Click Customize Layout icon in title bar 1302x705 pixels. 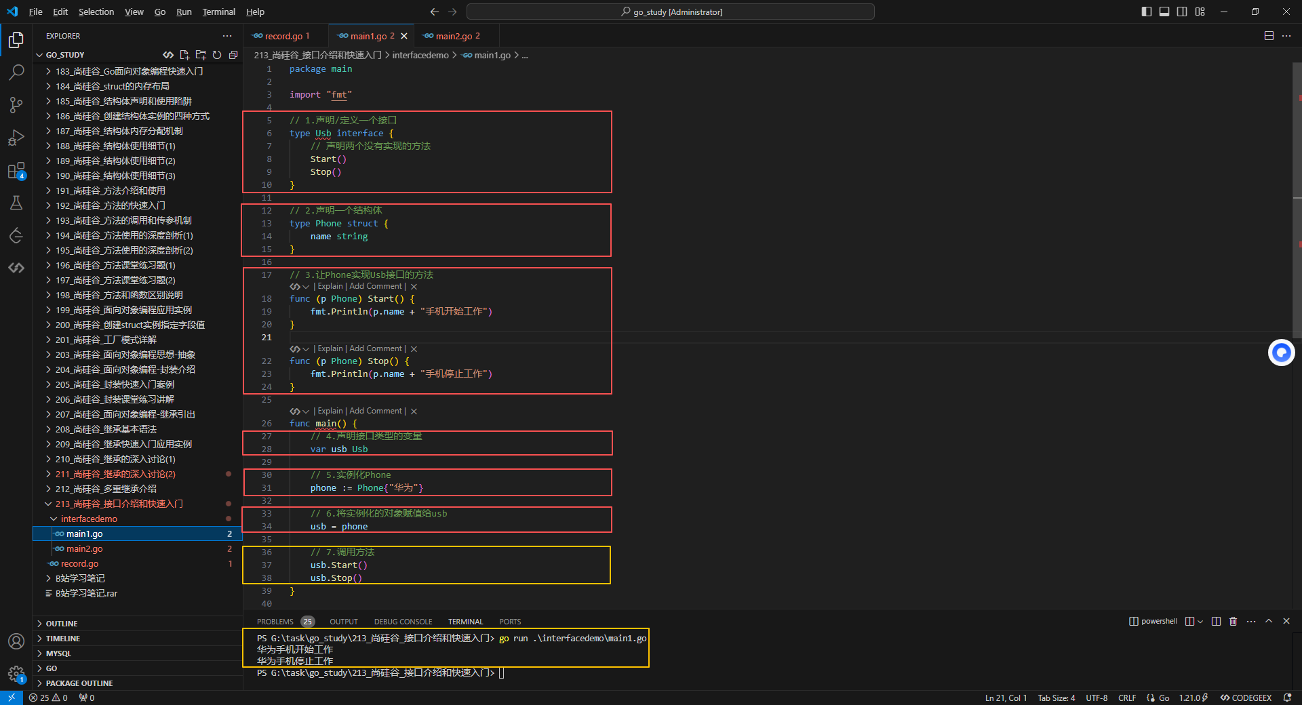click(1200, 12)
